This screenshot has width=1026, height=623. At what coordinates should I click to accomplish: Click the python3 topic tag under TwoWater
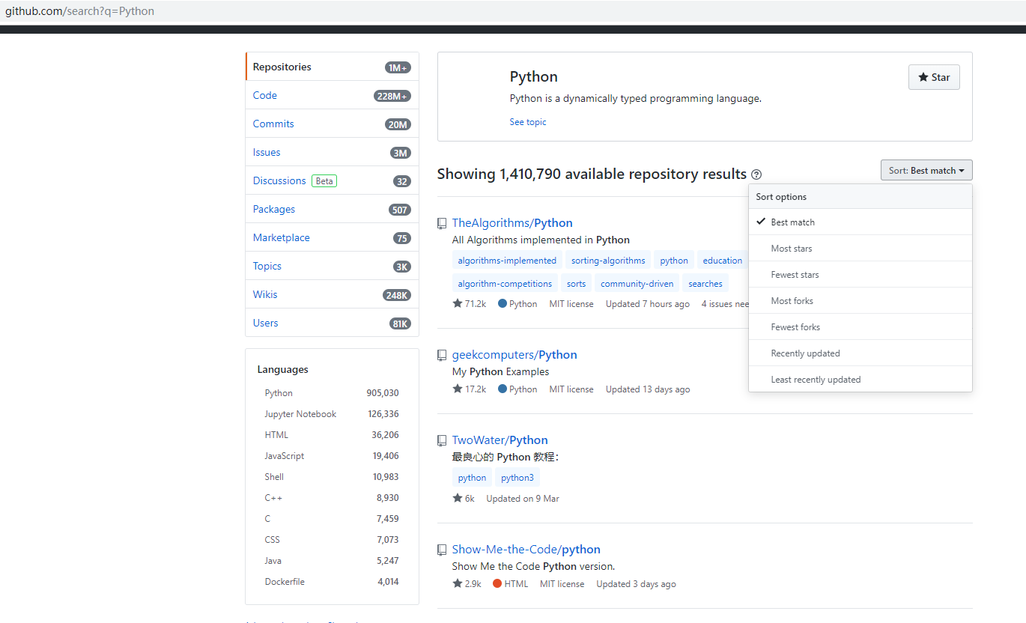(517, 478)
